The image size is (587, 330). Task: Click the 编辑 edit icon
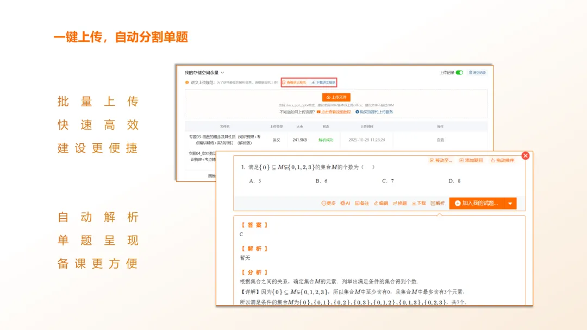pos(380,204)
